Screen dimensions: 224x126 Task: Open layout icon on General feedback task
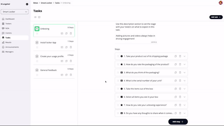click(62, 75)
